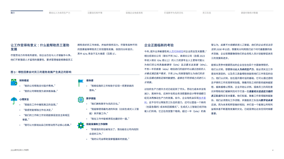
Task: Select the 员工队伍 tab
Action: click(207, 13)
